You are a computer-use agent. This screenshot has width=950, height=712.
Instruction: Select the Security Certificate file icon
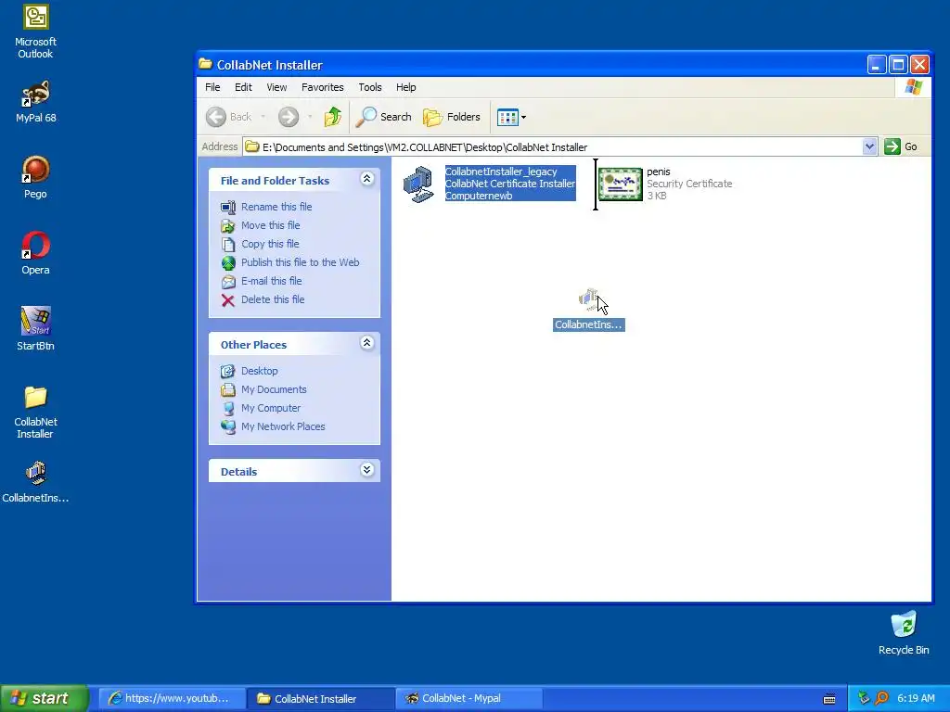[621, 184]
